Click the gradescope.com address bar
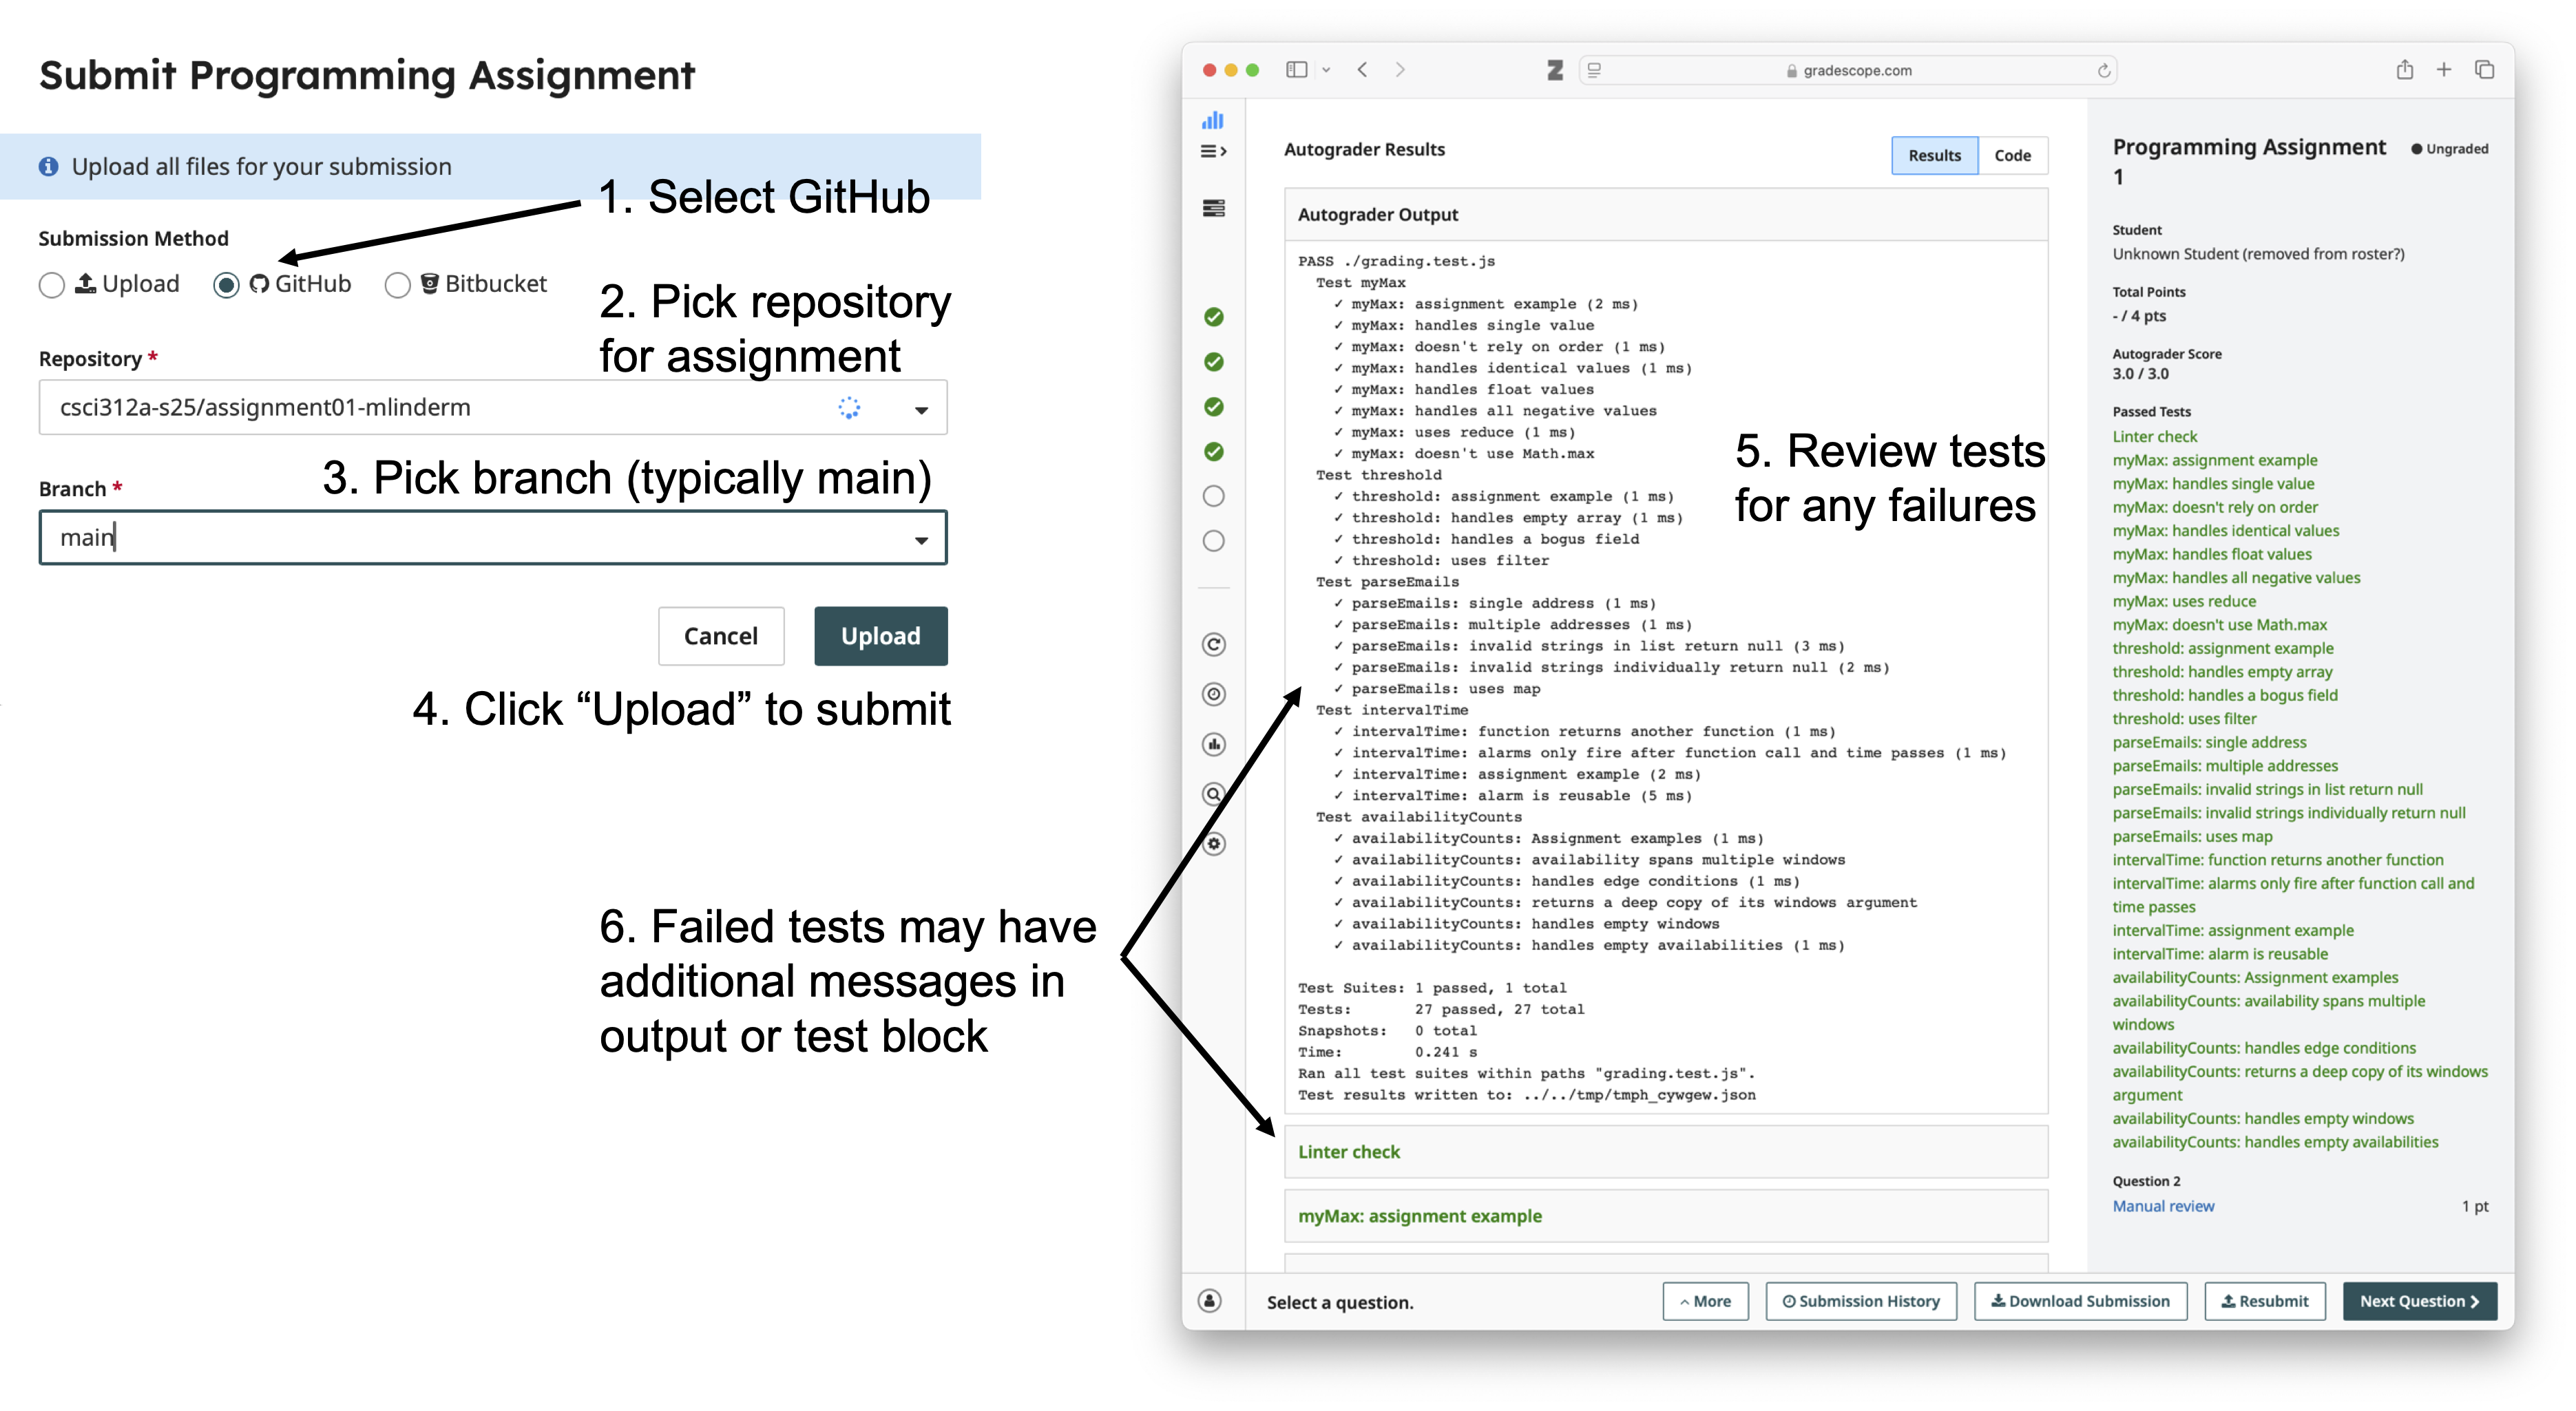This screenshot has height=1411, width=2576. 1848,70
